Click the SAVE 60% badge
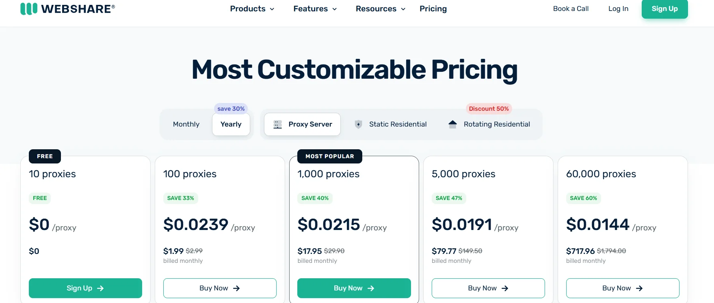This screenshot has width=714, height=303. click(x=583, y=198)
